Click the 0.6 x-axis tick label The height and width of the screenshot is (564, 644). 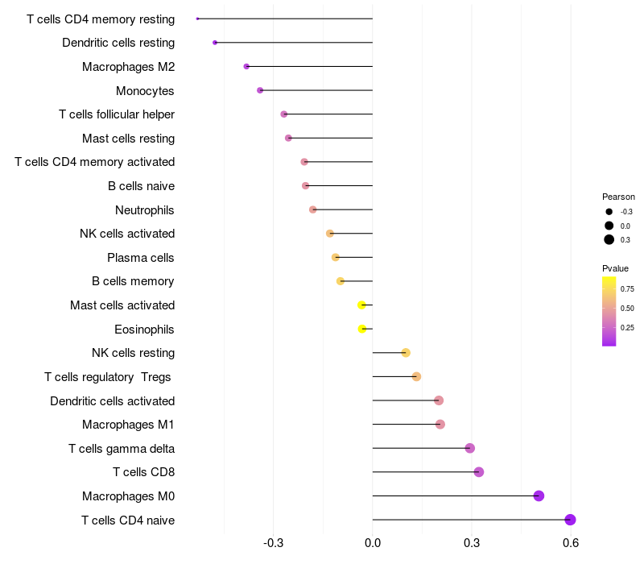571,543
